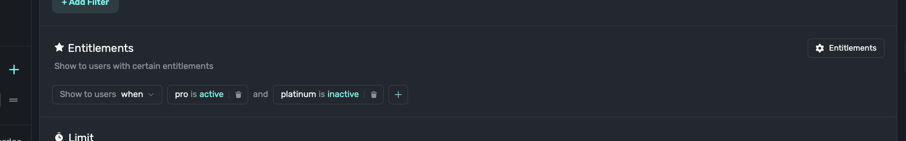Screen dimensions: 906x141
Task: Select the "pro" entitlement name
Action: click(x=181, y=95)
